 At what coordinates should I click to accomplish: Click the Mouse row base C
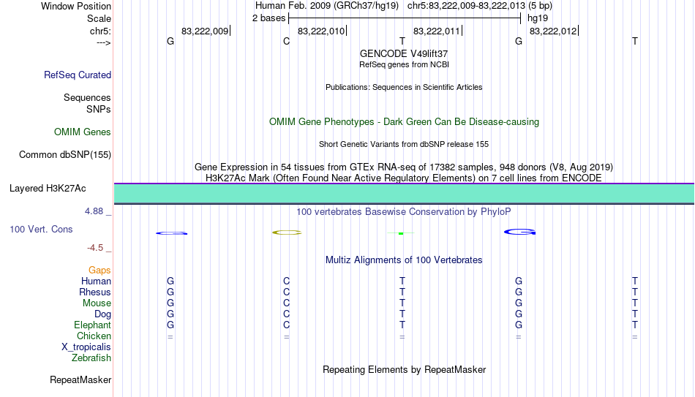click(286, 303)
